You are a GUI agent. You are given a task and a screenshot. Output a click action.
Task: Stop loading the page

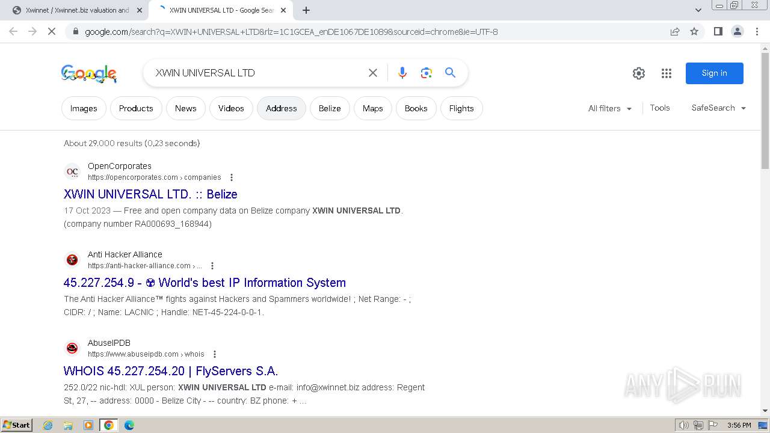52,31
